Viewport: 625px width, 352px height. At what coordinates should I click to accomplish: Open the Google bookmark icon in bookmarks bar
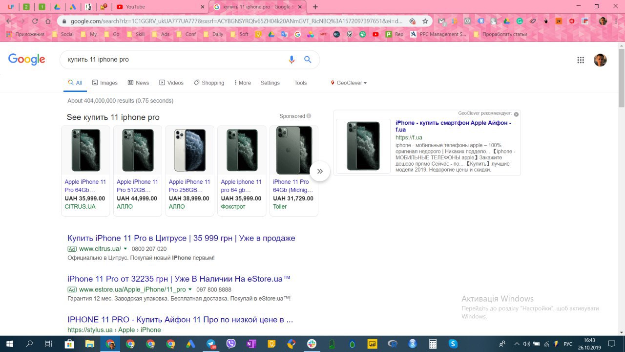click(297, 34)
